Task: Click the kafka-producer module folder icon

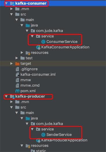Action: pyautogui.click(x=12, y=96)
